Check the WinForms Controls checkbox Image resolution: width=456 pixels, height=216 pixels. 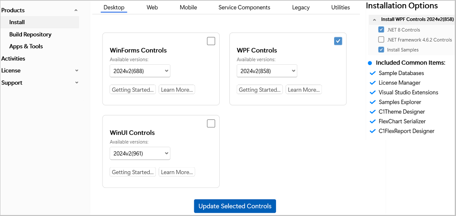pos(211,41)
